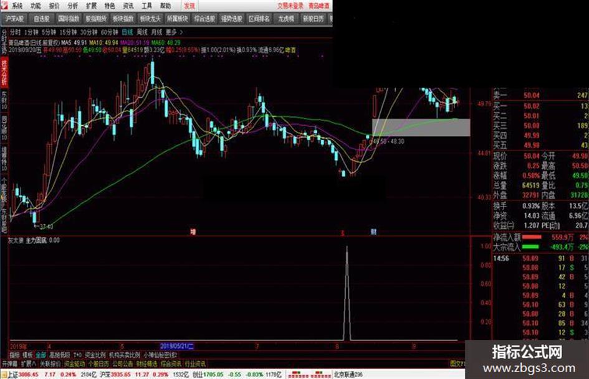This screenshot has height=379, width=589.
Task: Click the 啤酒 sector link in info line
Action: 290,50
